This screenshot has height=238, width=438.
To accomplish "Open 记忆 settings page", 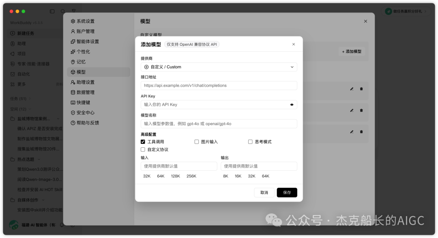I will coord(98,62).
